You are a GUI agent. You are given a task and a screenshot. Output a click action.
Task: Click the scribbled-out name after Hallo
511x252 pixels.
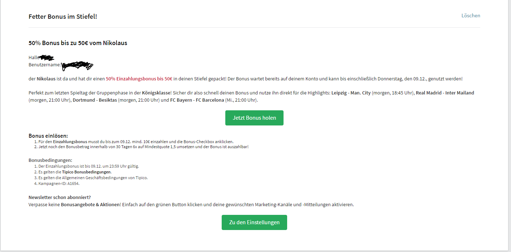click(x=47, y=57)
